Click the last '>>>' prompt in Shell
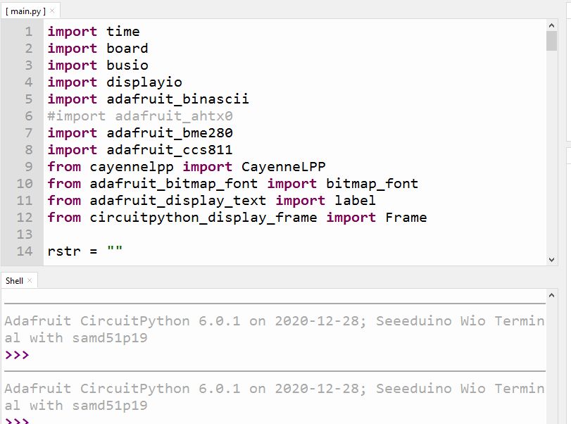The height and width of the screenshot is (424, 571). [x=17, y=420]
